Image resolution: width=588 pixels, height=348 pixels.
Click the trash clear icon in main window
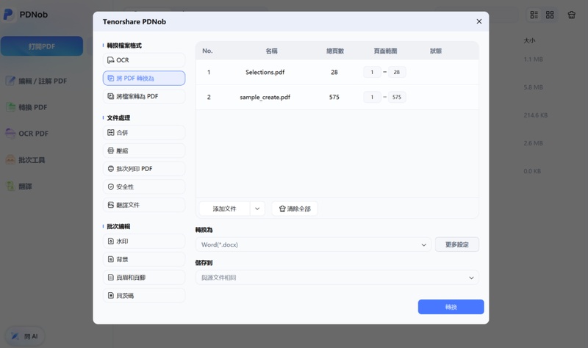(x=572, y=15)
